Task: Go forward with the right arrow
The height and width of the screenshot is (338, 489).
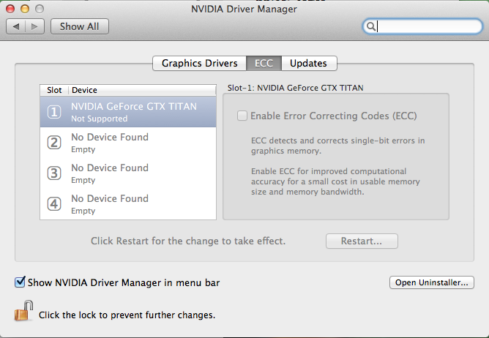Action: tap(35, 26)
